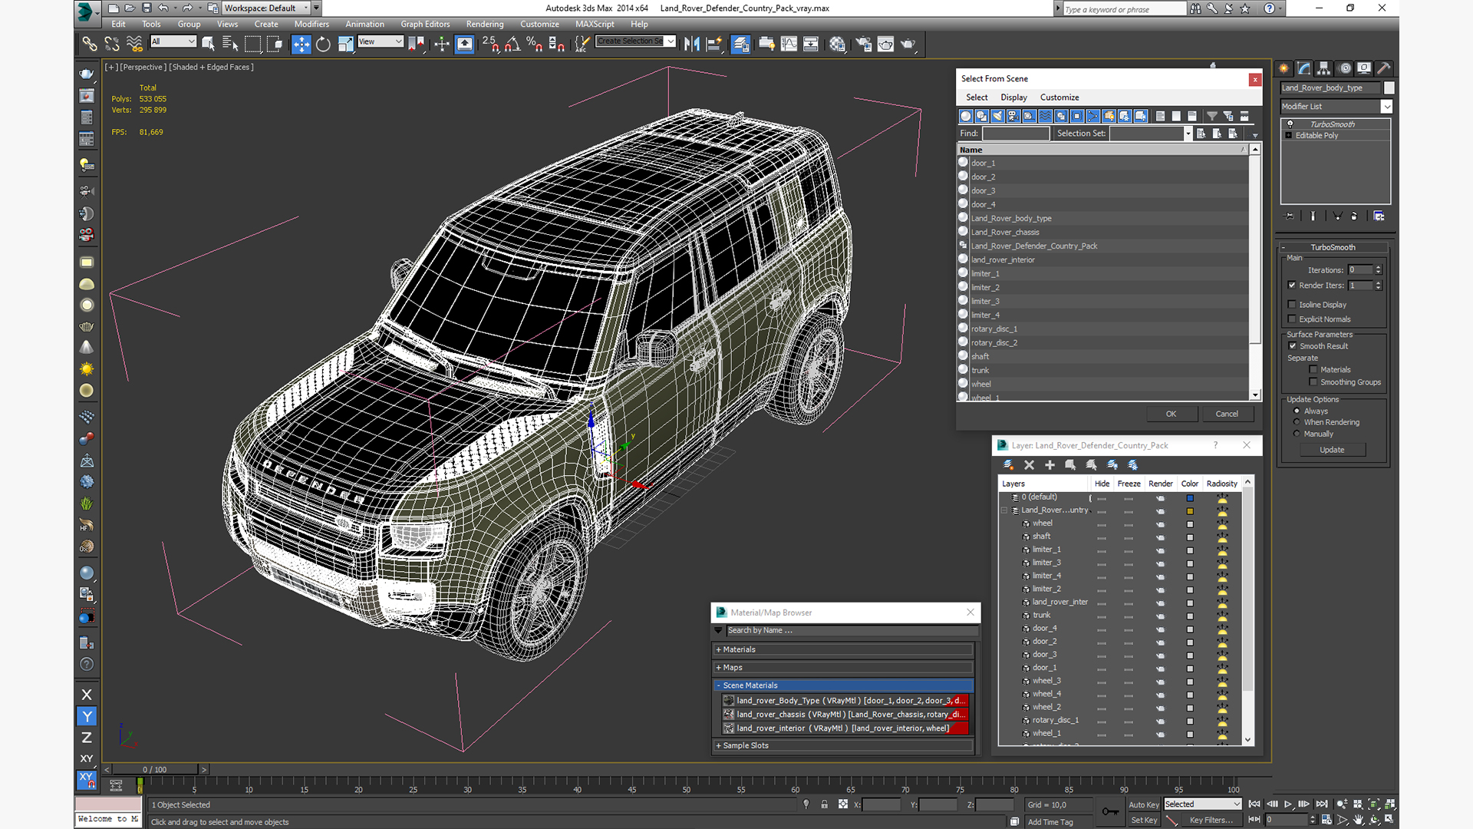This screenshot has height=829, width=1473.
Task: Click Key Mode Set Keys key icon
Action: click(1109, 811)
